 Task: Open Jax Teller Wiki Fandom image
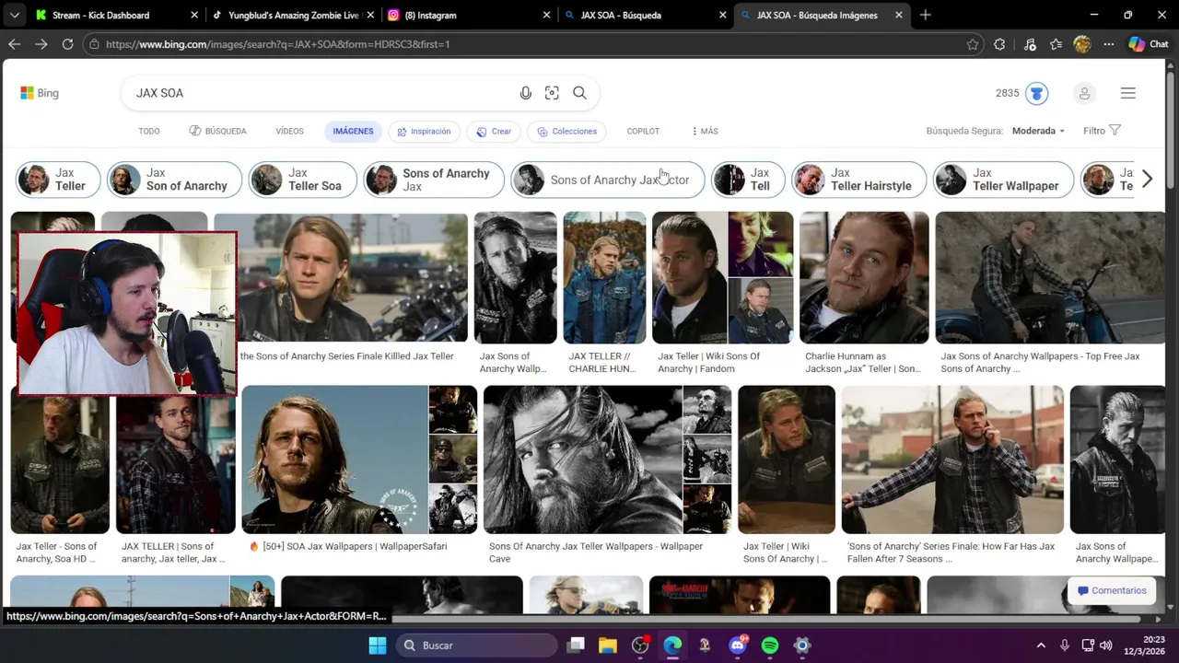722,278
